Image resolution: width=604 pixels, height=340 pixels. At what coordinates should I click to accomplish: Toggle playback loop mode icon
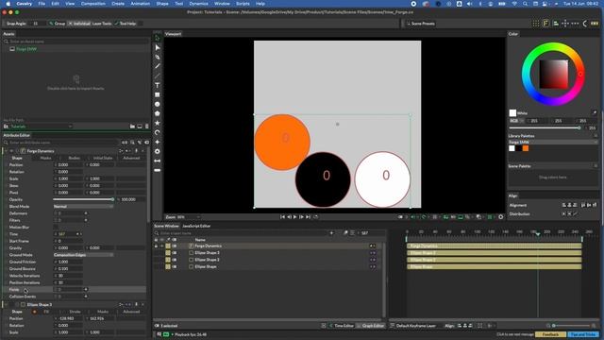(316, 217)
